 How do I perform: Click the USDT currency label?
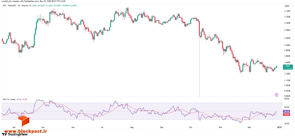point(287,6)
